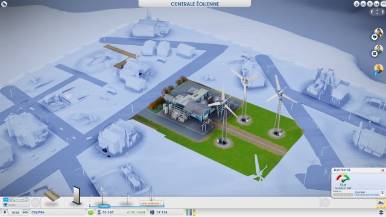
Task: Pick the power plant sign module
Action: click(77, 195)
